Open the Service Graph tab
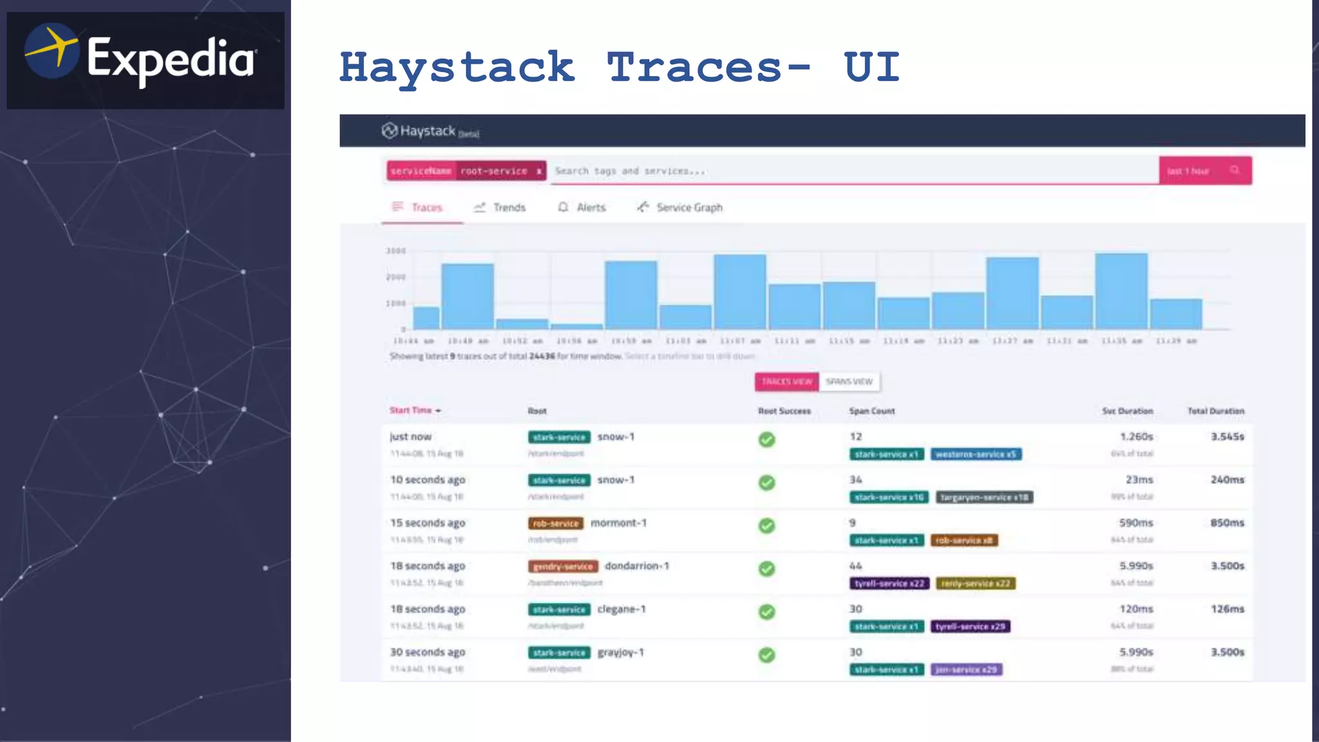1319x742 pixels. [x=689, y=207]
